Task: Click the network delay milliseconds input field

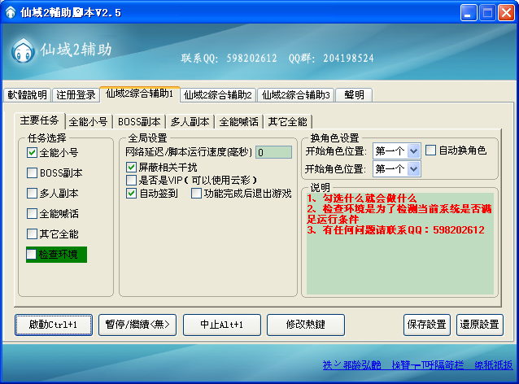Action: click(273, 152)
